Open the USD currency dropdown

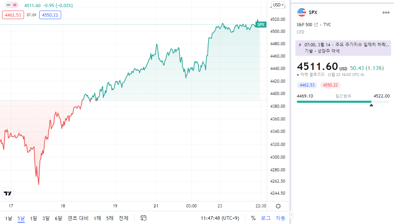click(x=278, y=5)
